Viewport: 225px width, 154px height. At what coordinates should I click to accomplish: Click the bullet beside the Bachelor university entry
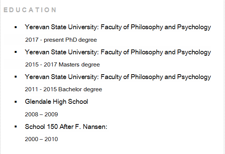coord(16,77)
